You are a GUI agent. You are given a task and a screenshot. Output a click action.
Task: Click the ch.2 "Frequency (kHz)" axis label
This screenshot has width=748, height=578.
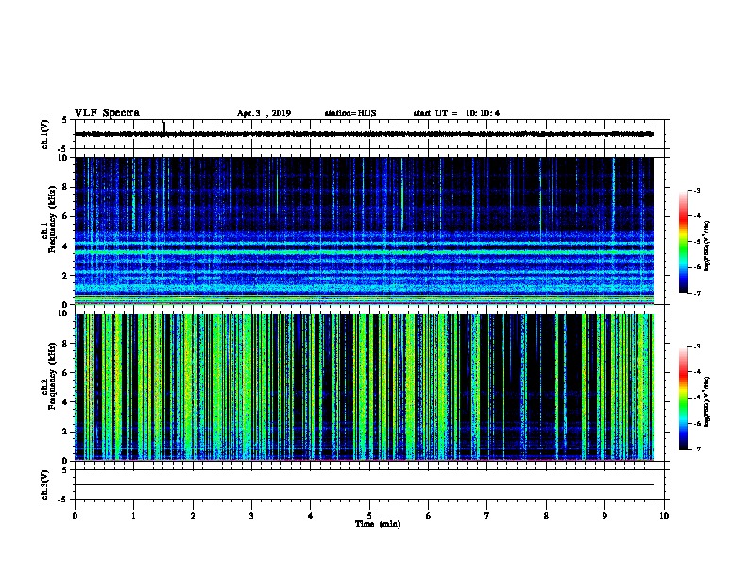pyautogui.click(x=52, y=376)
